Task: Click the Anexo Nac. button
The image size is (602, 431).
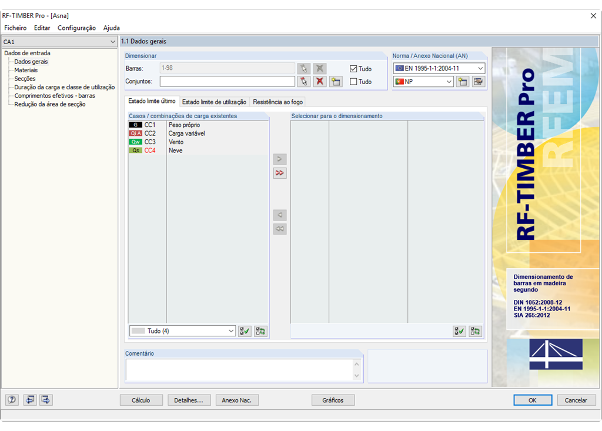Action: pyautogui.click(x=237, y=400)
